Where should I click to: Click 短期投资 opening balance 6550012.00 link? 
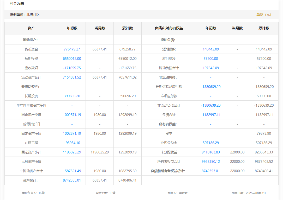(72, 59)
